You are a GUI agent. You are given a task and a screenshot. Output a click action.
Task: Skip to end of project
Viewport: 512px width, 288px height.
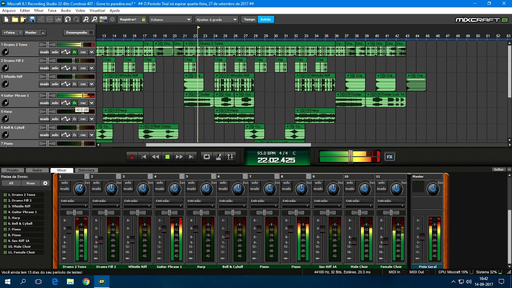click(x=191, y=157)
